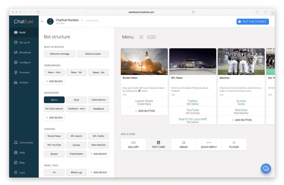The width and height of the screenshot is (284, 185).
Task: Open the Welcome message block
Action: tap(60, 54)
